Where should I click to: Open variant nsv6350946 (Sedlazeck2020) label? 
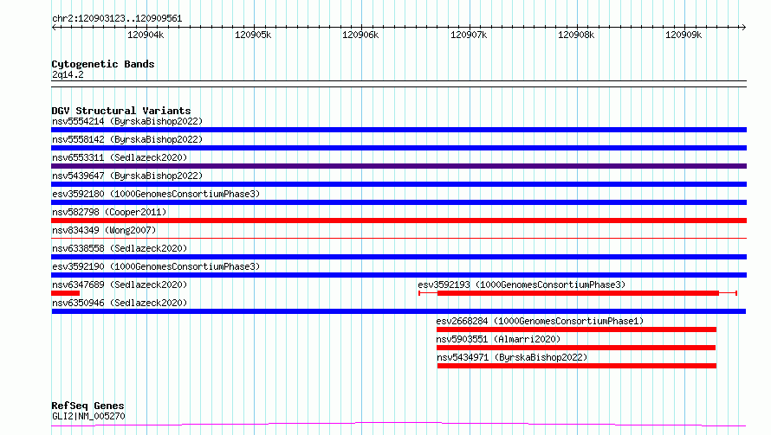pos(120,303)
